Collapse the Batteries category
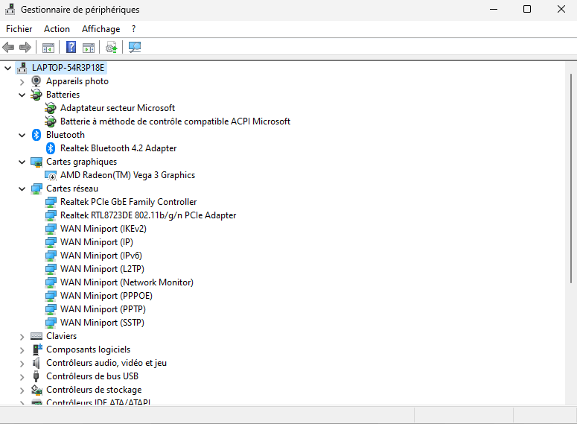This screenshot has width=577, height=424. click(22, 95)
